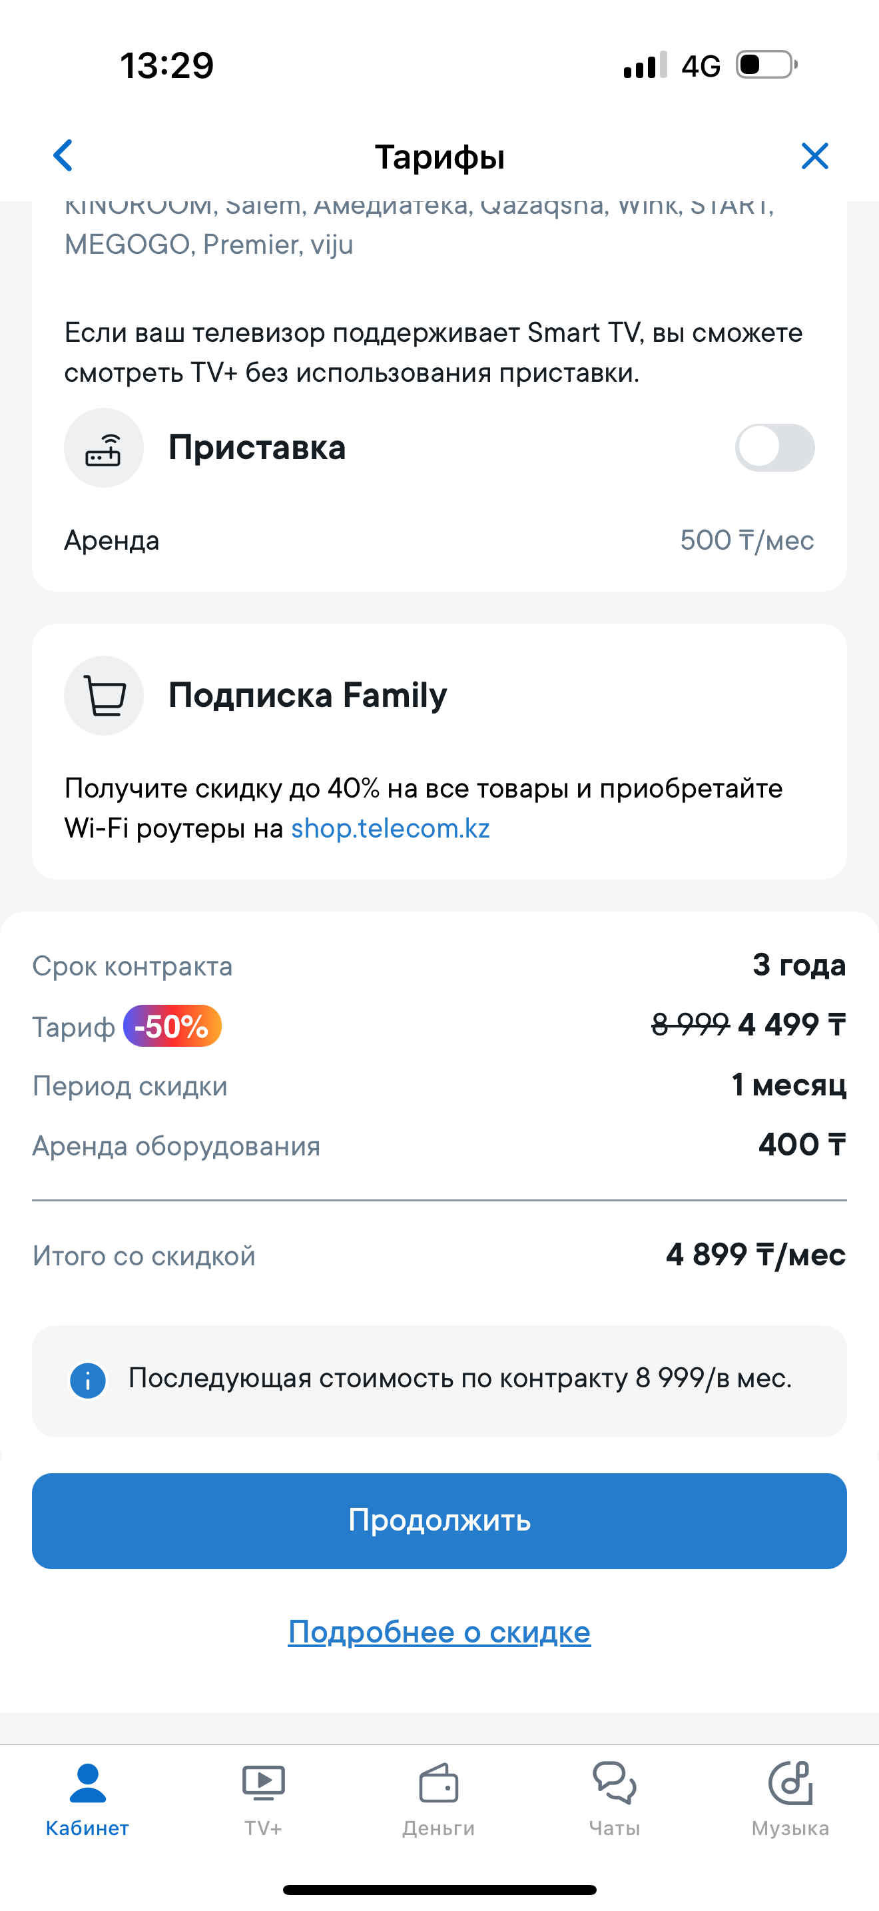The width and height of the screenshot is (879, 1911).
Task: Go to the Деньги wallet tab
Action: (x=439, y=1799)
